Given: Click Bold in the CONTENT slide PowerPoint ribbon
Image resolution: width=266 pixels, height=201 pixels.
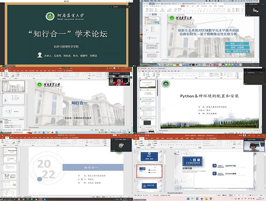Looking at the screenshot, I should (x=162, y=145).
